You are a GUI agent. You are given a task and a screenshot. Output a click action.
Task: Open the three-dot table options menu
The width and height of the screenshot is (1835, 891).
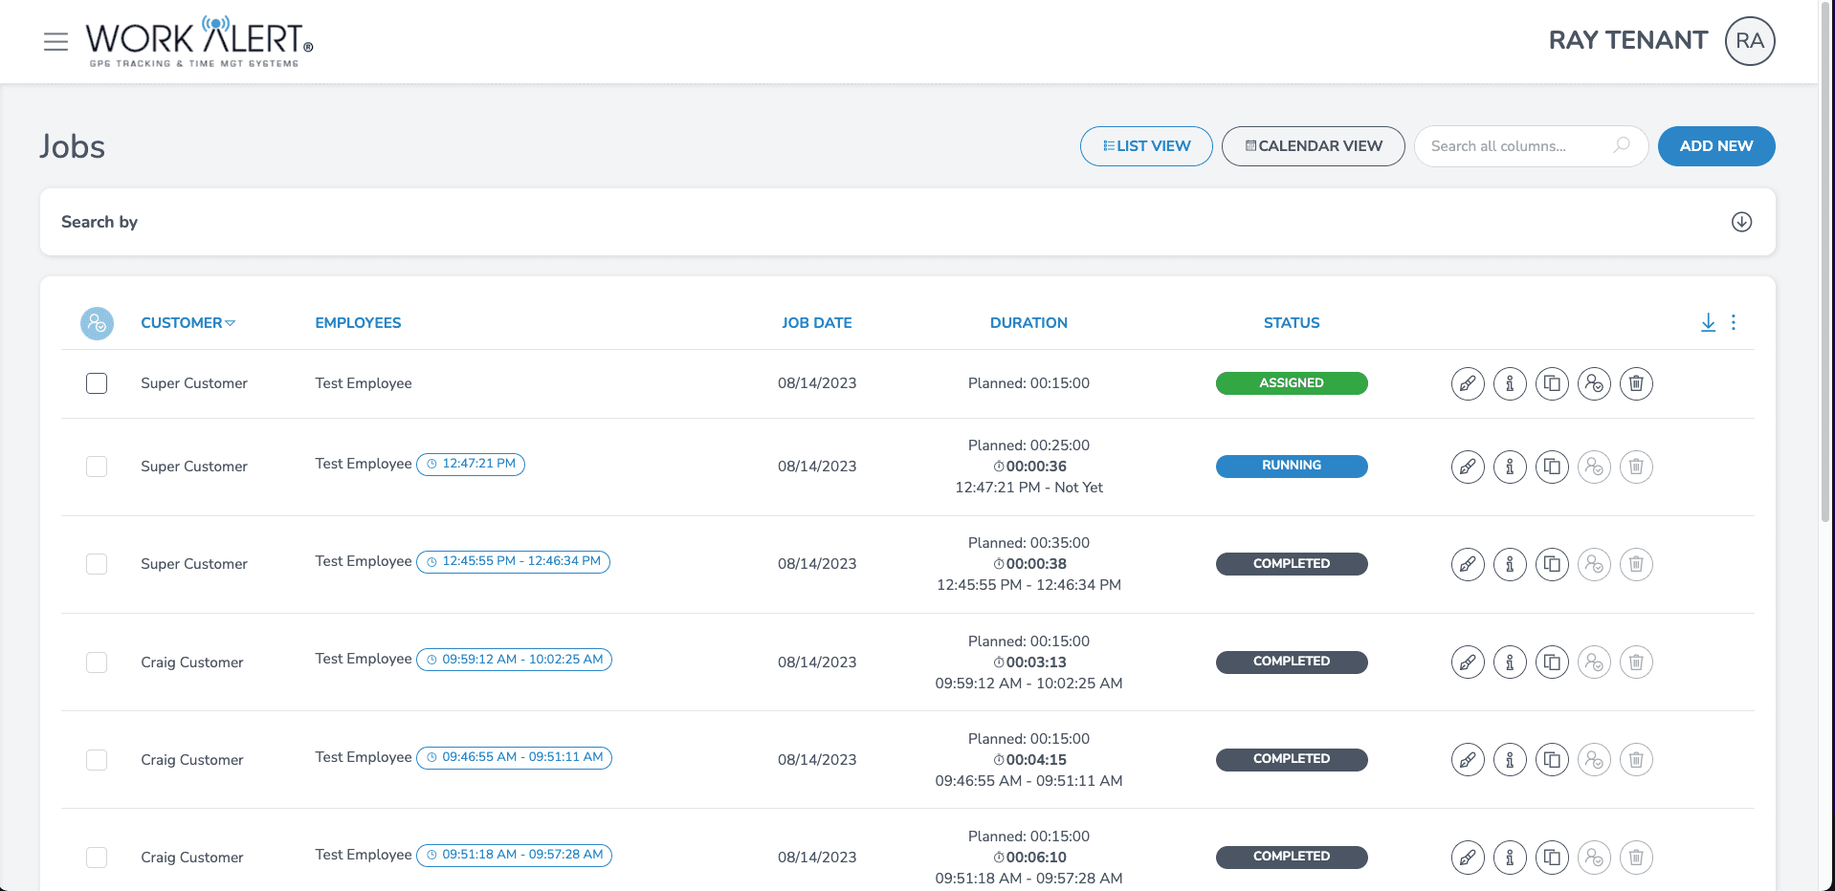pos(1734,323)
